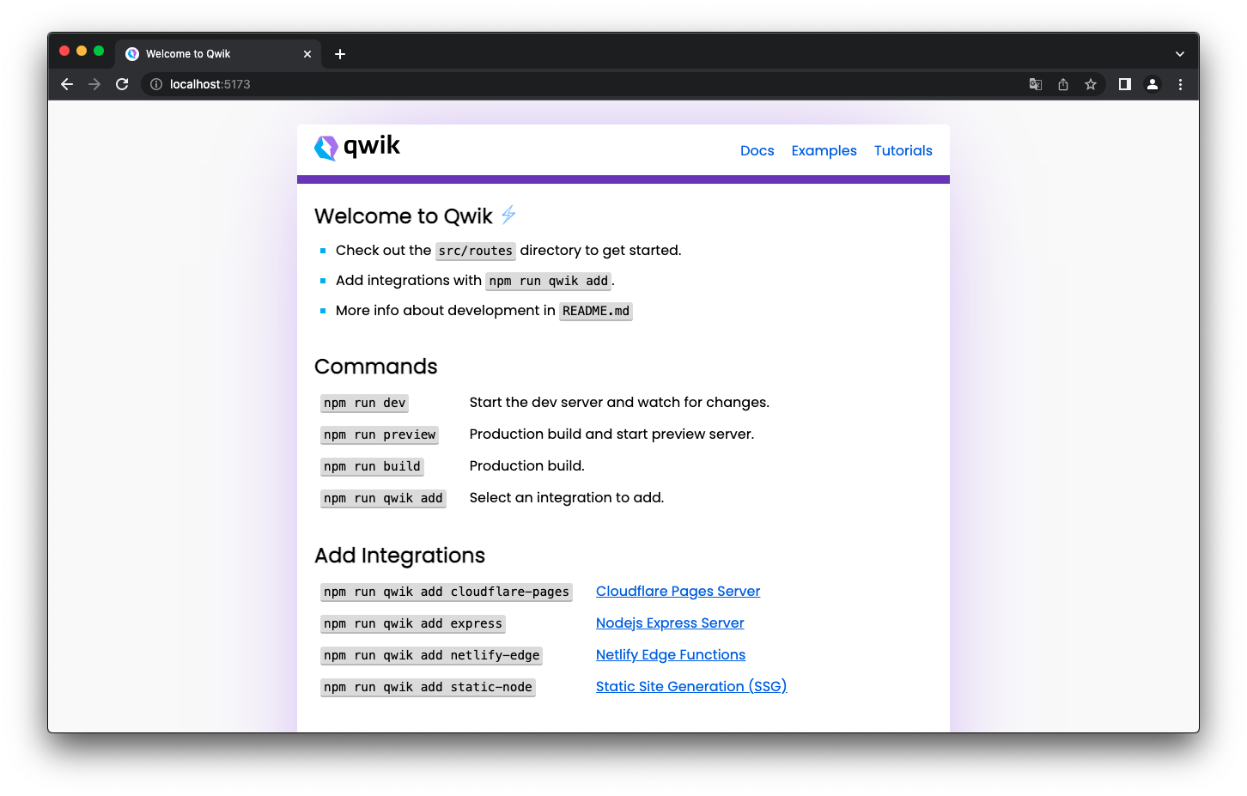Open Netlify Edge Functions link
Image resolution: width=1247 pixels, height=796 pixels.
click(x=671, y=654)
